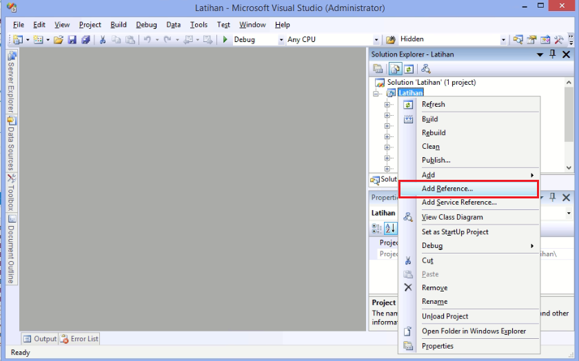Choose Set as StartUp Project
Viewport: 579px width, 361px height.
(x=469, y=231)
